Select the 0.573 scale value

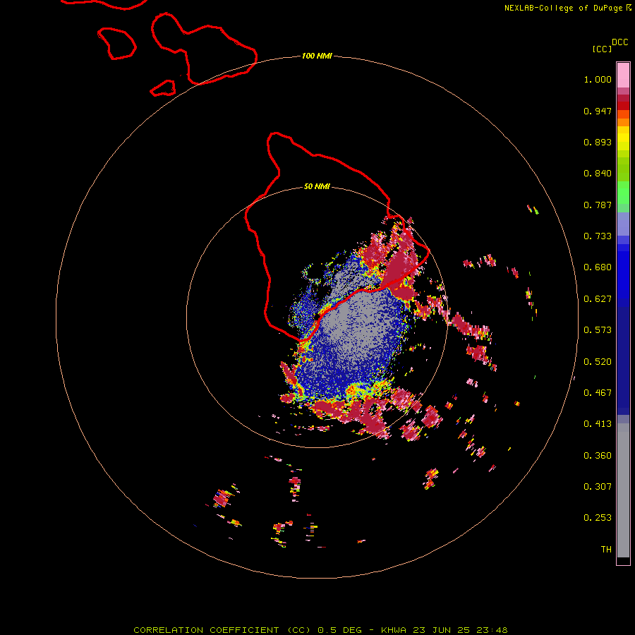coord(598,330)
